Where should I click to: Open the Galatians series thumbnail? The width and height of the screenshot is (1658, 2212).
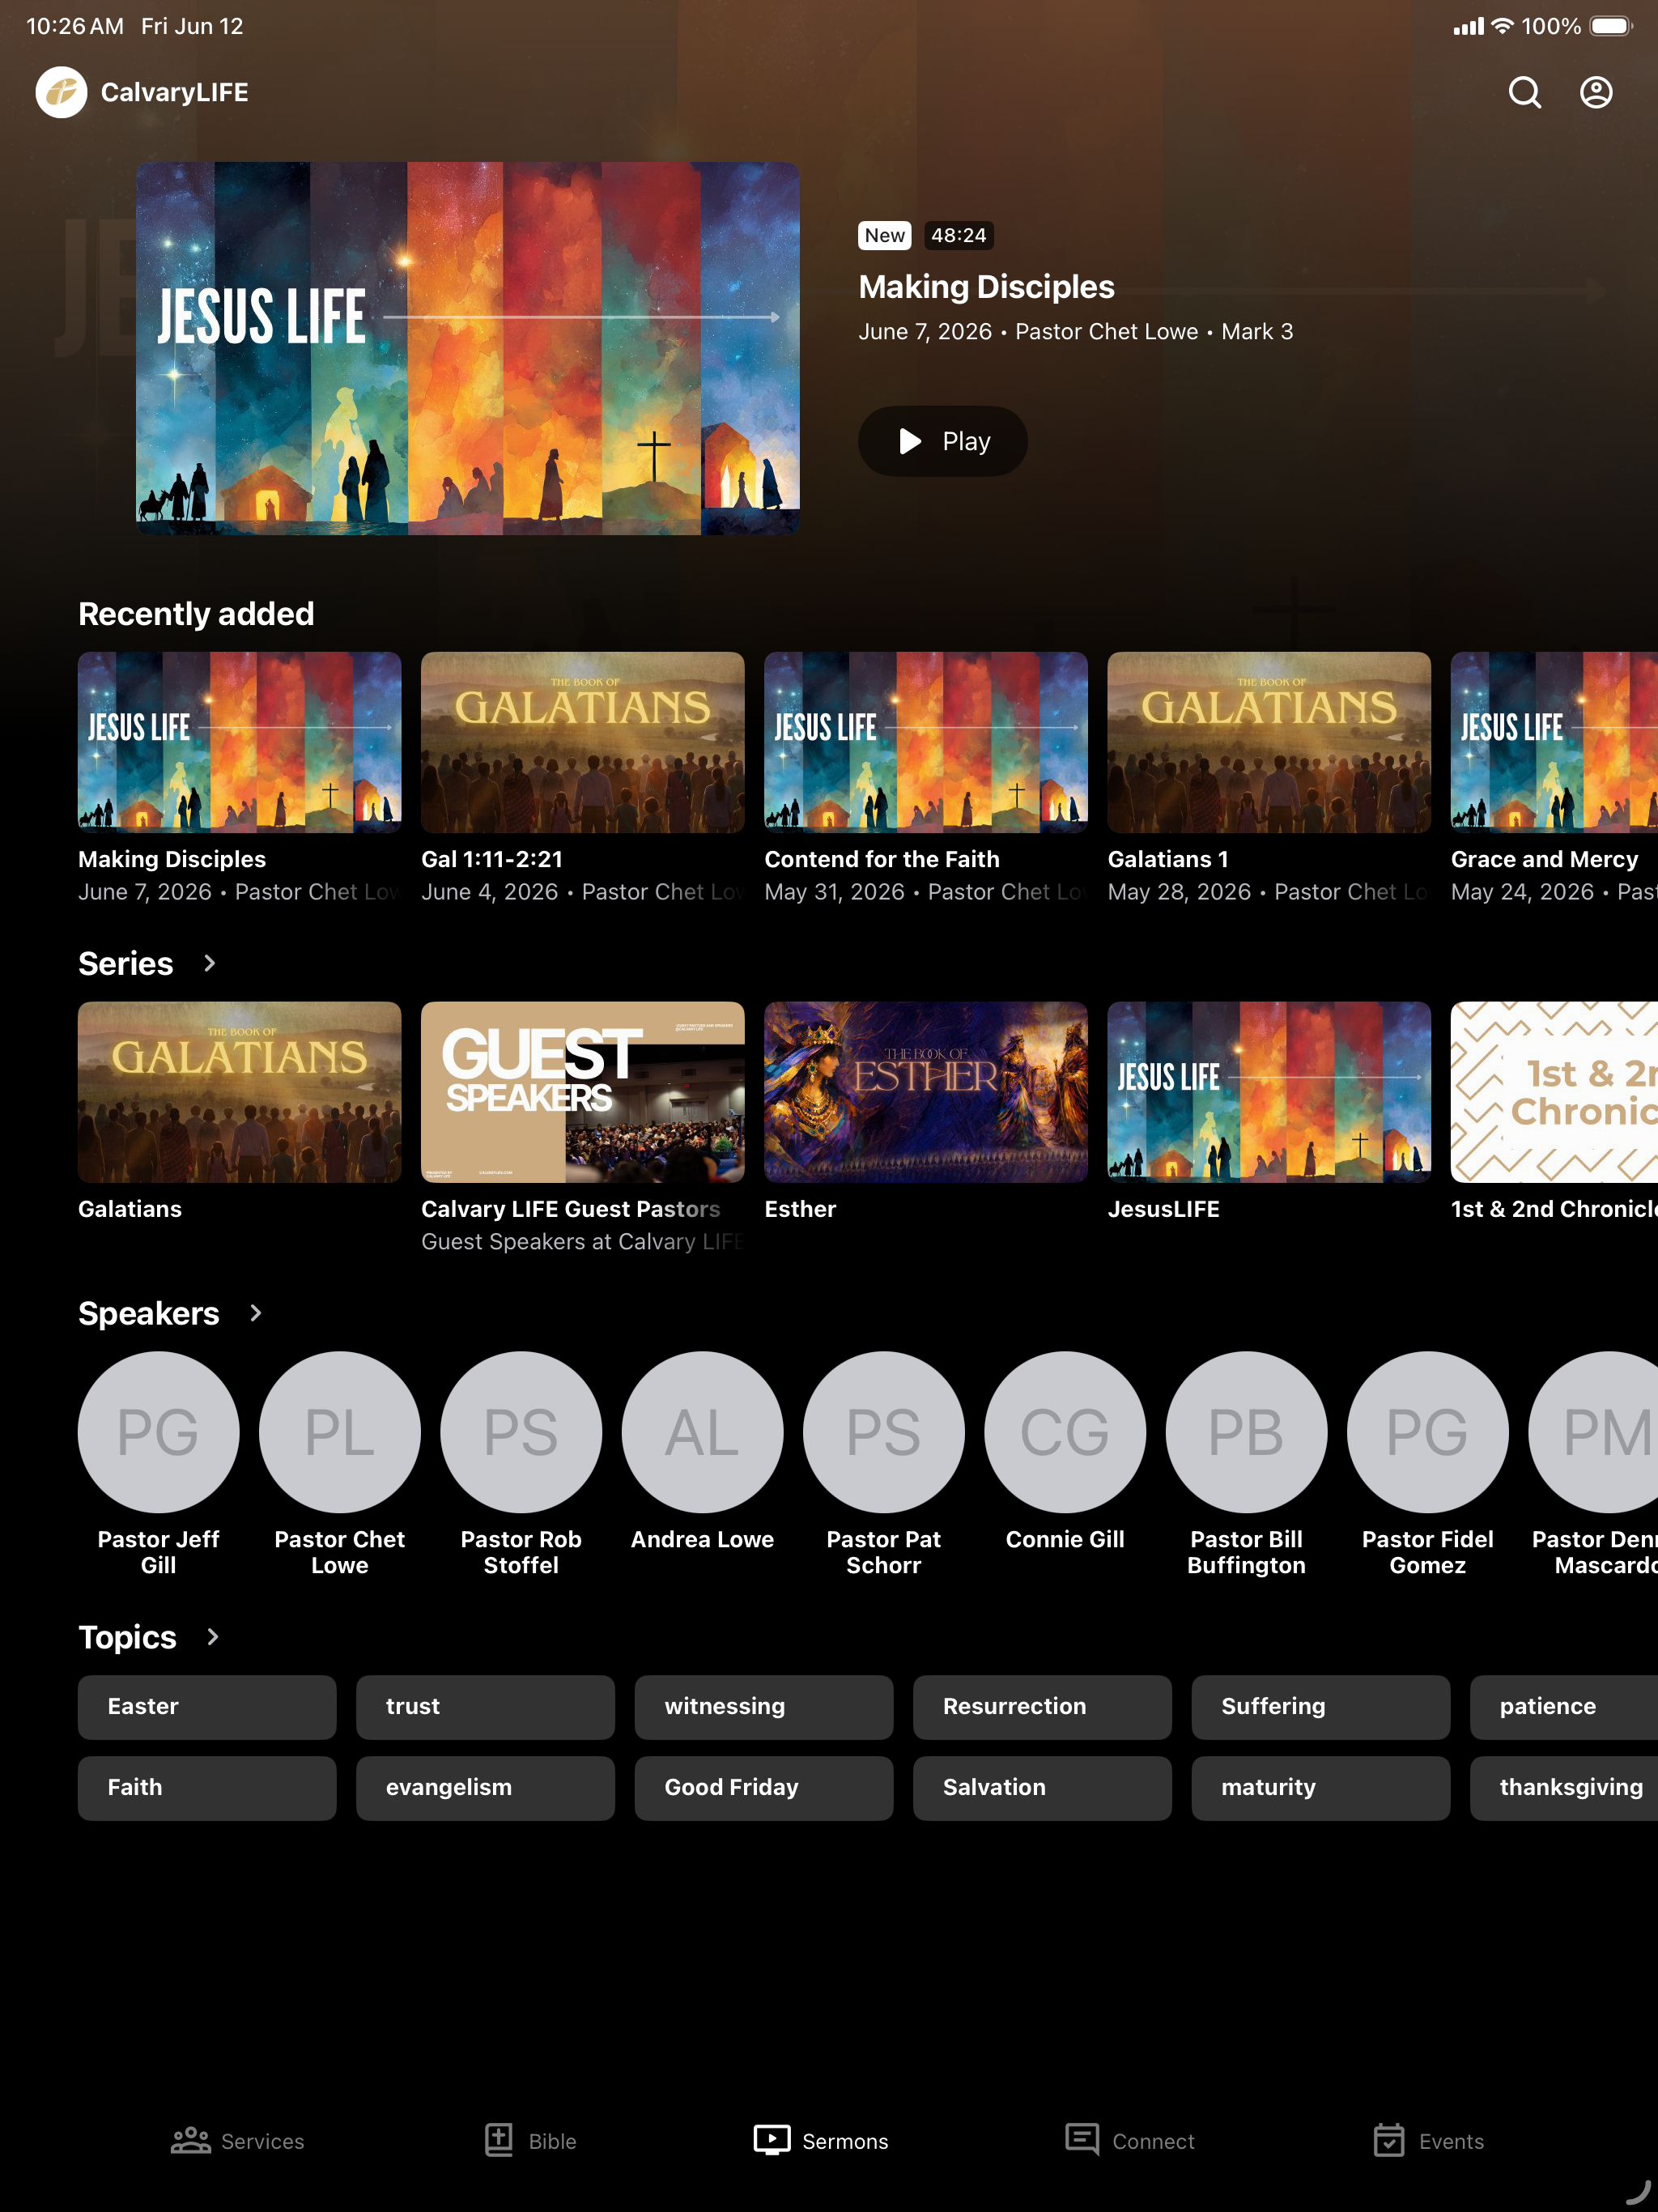pos(240,1092)
